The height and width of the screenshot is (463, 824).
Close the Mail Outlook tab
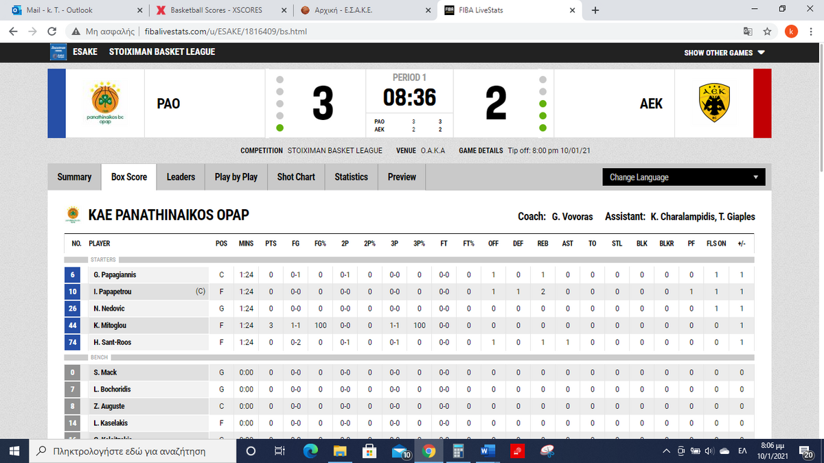click(x=140, y=10)
